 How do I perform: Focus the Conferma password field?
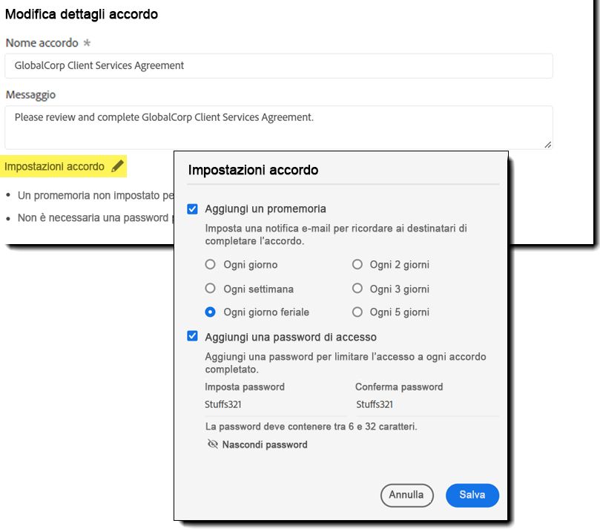[x=427, y=404]
